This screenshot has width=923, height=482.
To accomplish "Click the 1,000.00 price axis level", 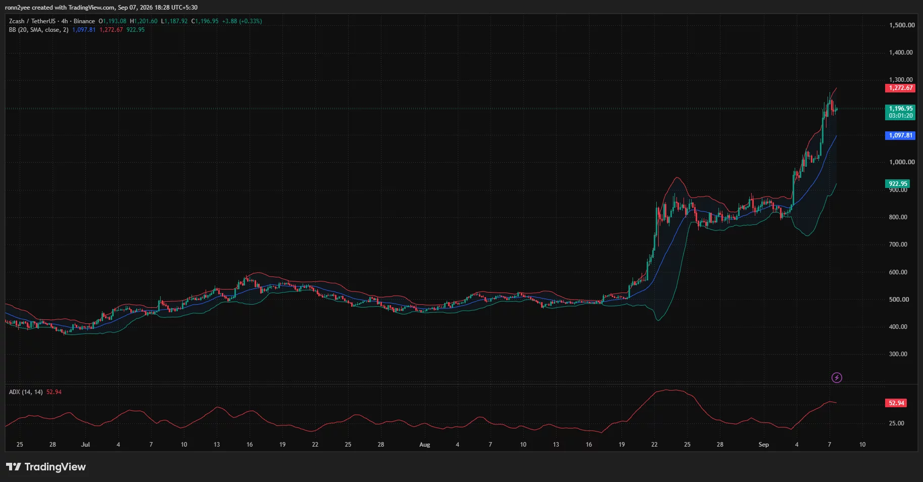I will pos(902,162).
